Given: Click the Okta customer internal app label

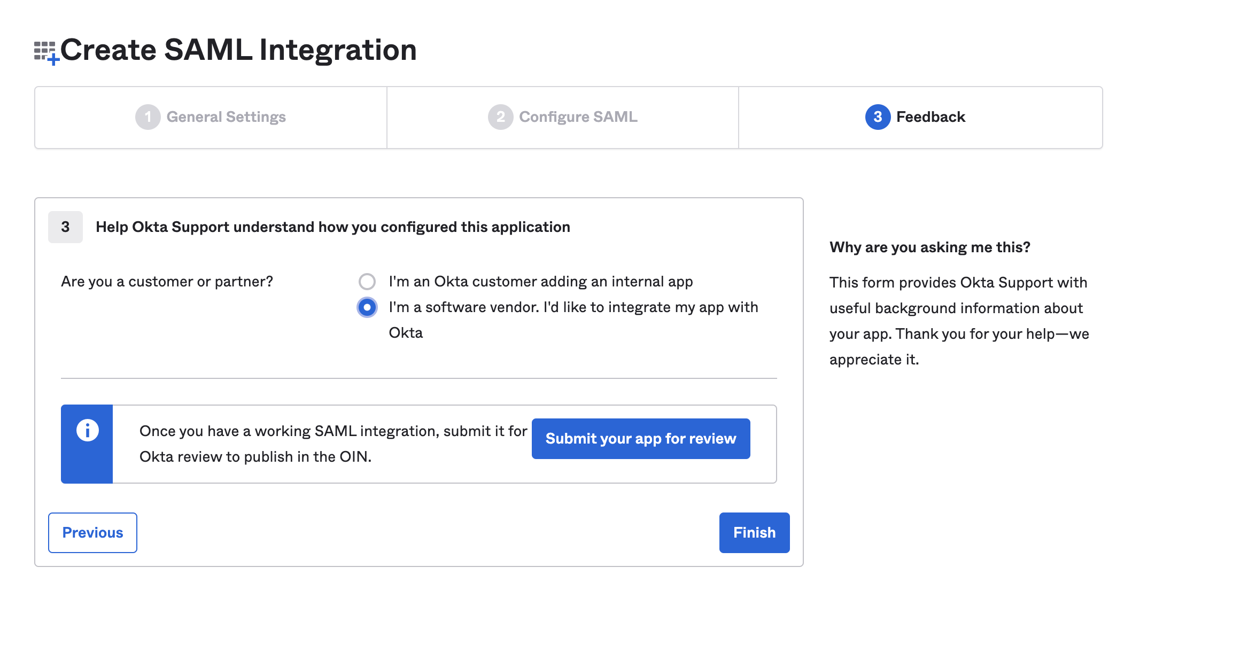Looking at the screenshot, I should (540, 282).
